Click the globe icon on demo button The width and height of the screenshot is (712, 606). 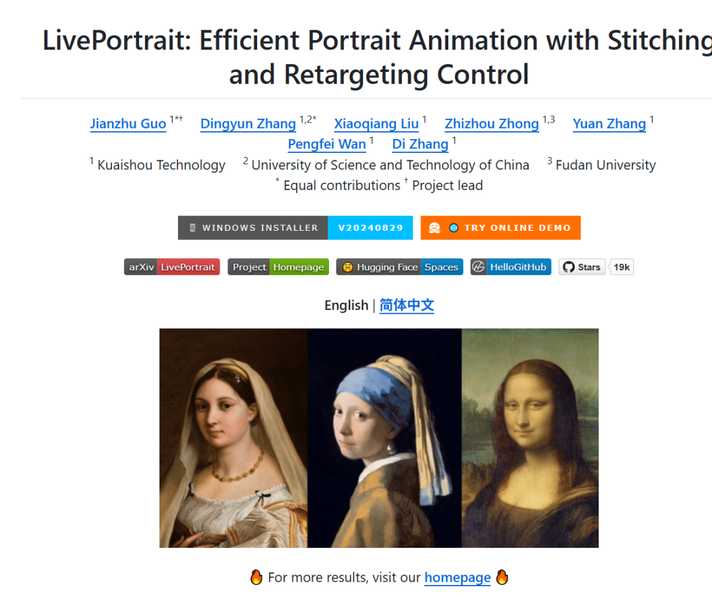pos(454,227)
